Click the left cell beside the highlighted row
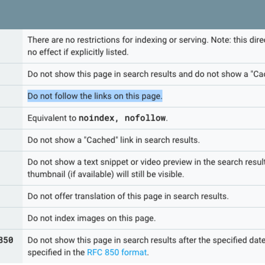 tap(11, 96)
